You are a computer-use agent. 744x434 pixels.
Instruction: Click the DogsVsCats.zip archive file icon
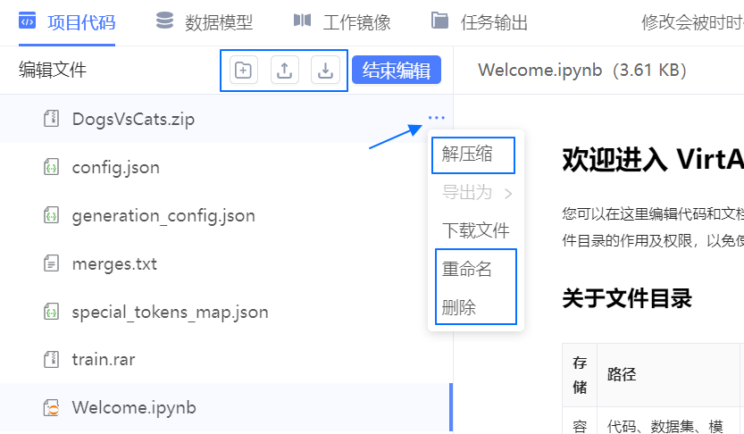pos(52,119)
